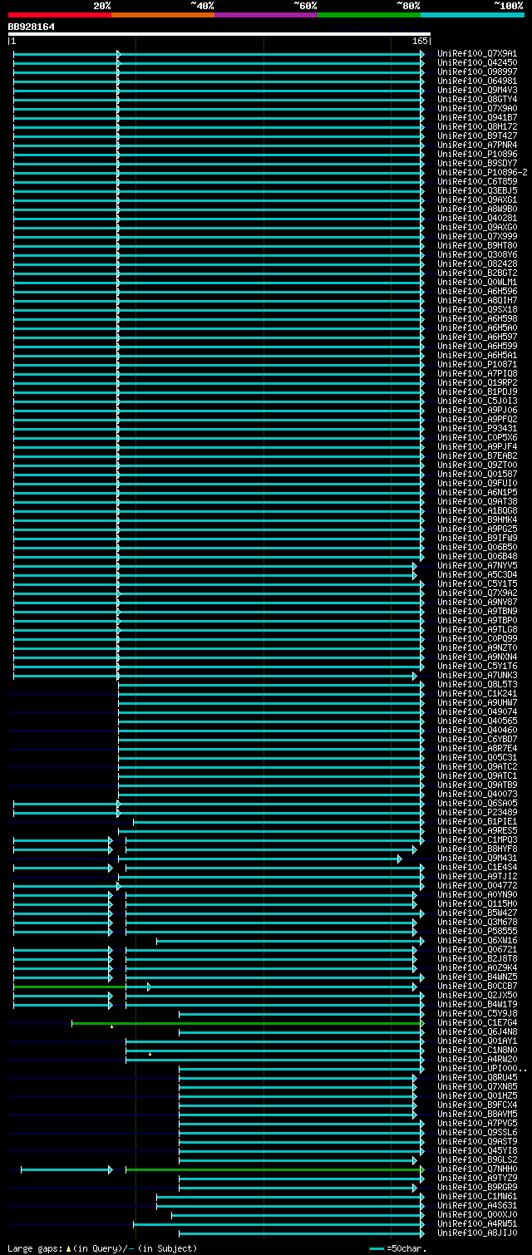Open hit UniRef100_Q7X9A1
This screenshot has width=532, height=1255.
point(477,54)
